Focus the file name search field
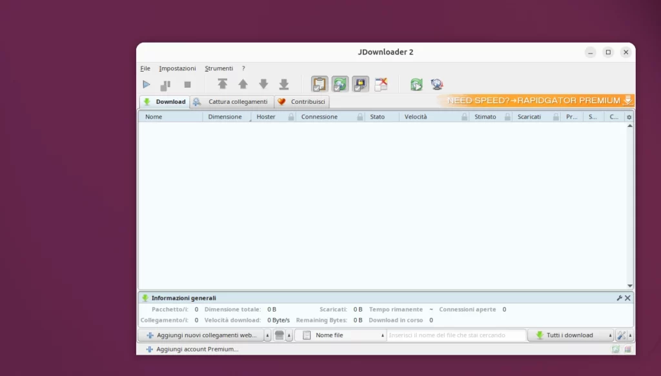This screenshot has width=661, height=376. point(456,335)
